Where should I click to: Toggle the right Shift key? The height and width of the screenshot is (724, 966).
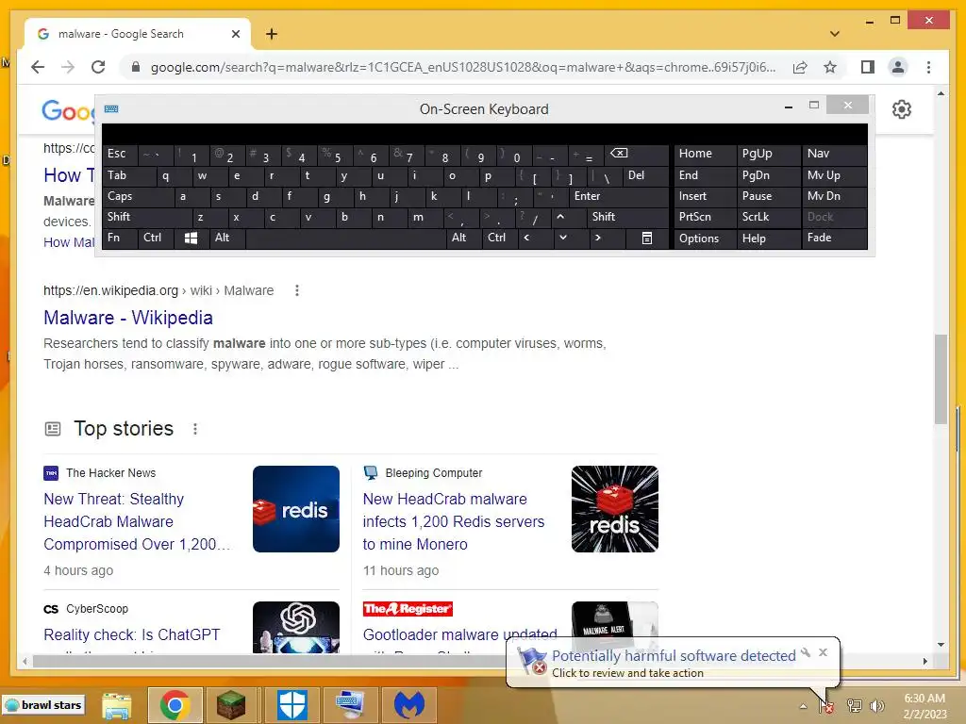(x=627, y=217)
